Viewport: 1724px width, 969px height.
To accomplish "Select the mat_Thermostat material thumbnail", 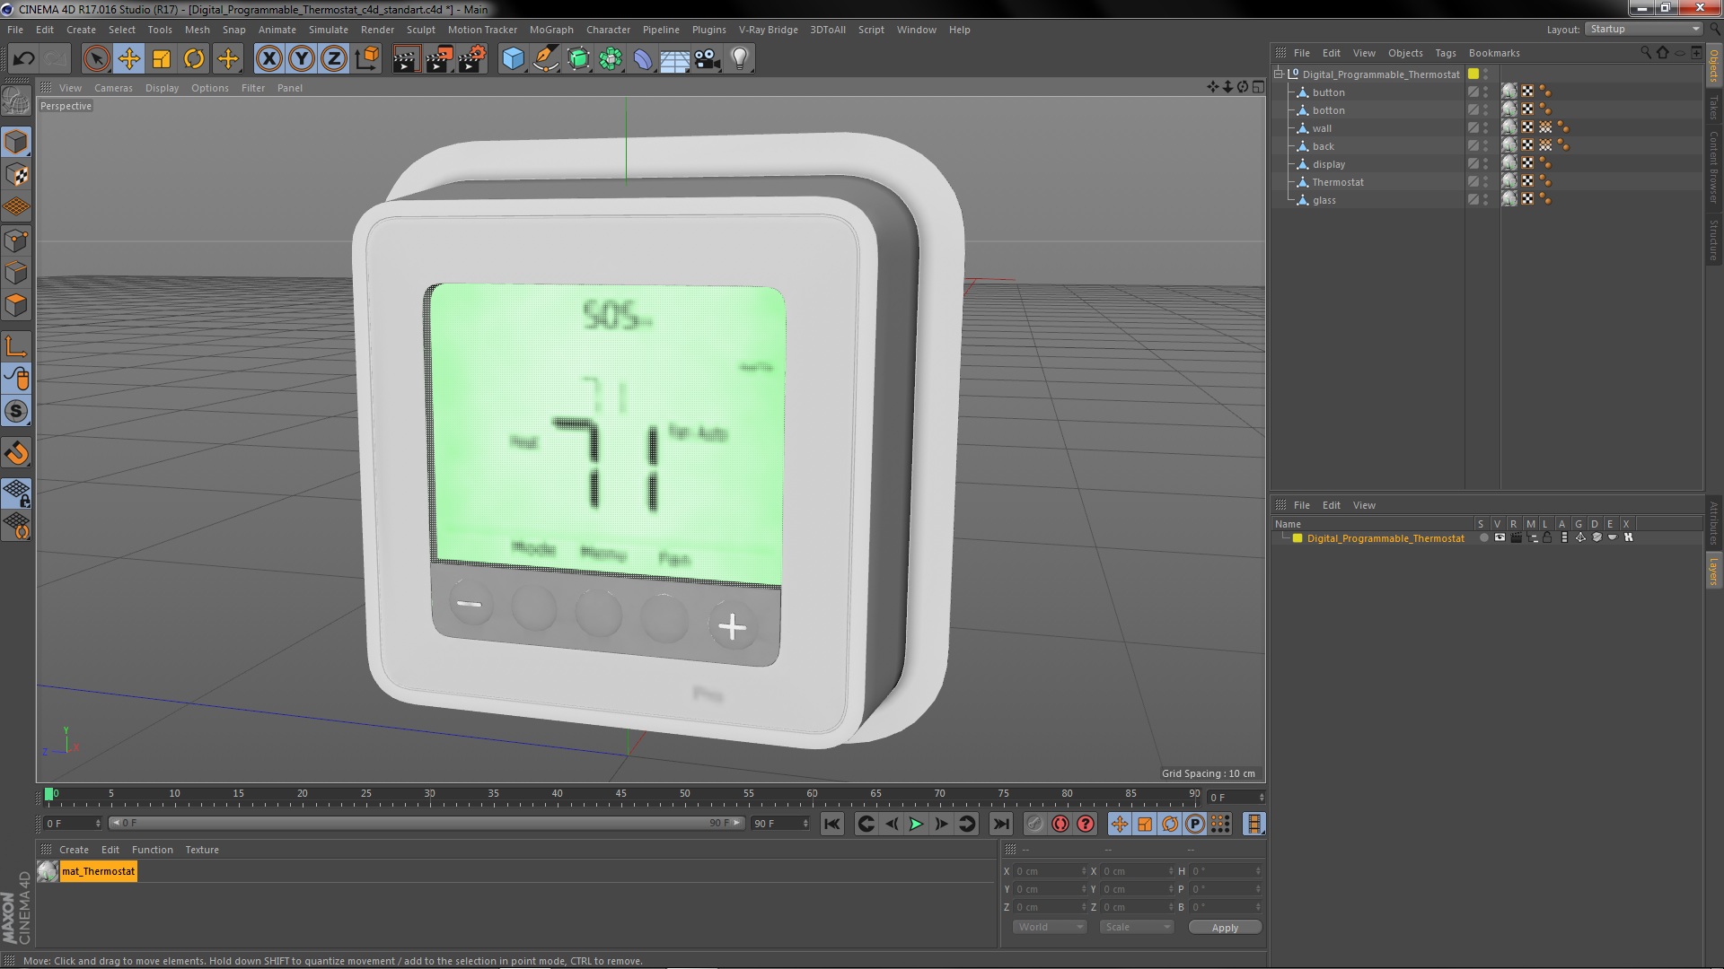I will point(48,871).
